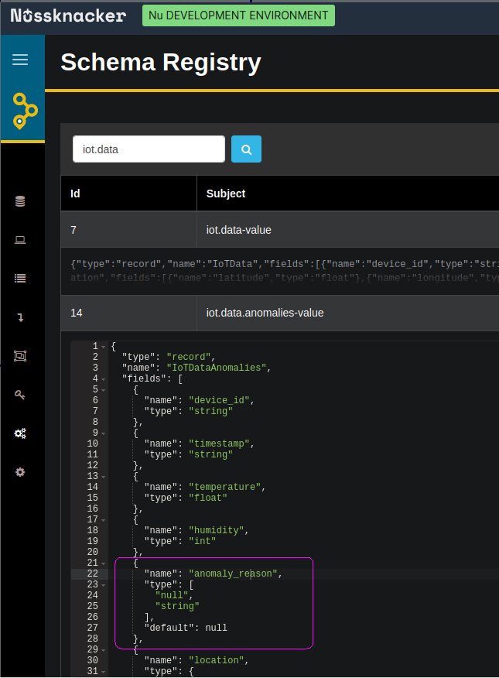Viewport: 499px width, 678px height.
Task: Click the blue search button
Action: [246, 149]
